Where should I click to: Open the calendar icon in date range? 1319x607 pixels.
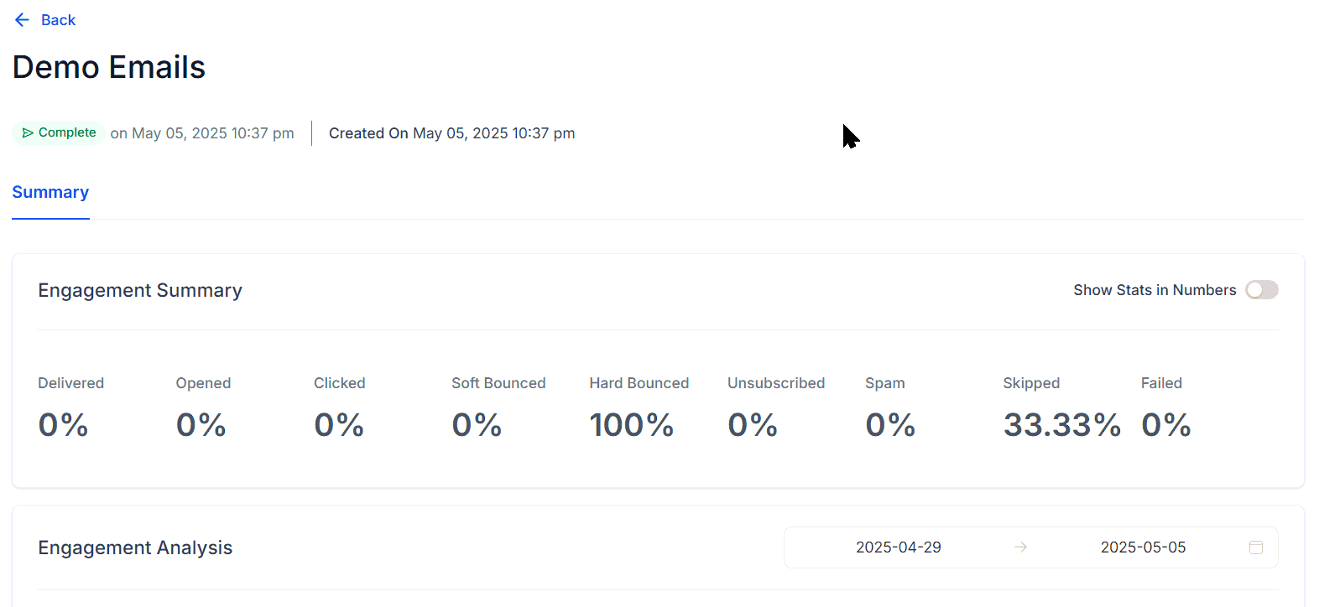pos(1256,547)
